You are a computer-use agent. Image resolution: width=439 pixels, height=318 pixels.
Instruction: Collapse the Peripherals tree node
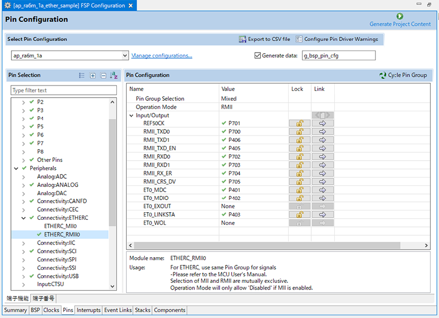pyautogui.click(x=16, y=168)
